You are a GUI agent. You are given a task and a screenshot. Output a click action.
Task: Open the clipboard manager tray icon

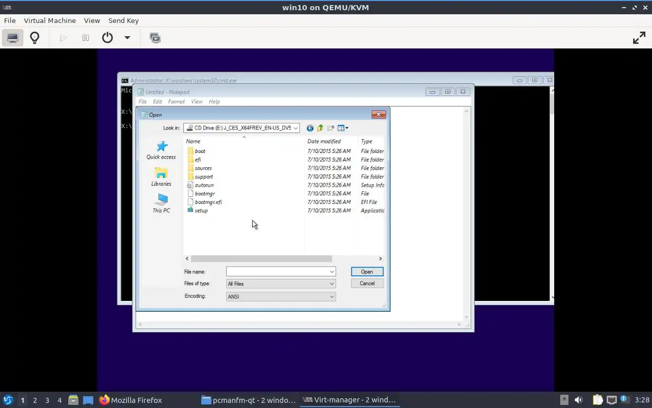click(x=597, y=400)
